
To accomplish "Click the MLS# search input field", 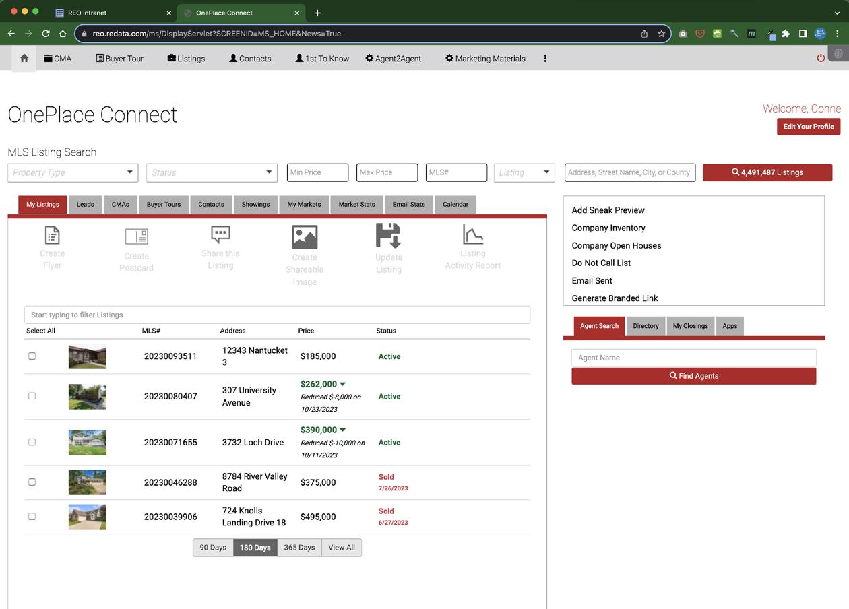I will click(456, 172).
